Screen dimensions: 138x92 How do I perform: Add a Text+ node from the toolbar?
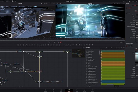coord(23,45)
